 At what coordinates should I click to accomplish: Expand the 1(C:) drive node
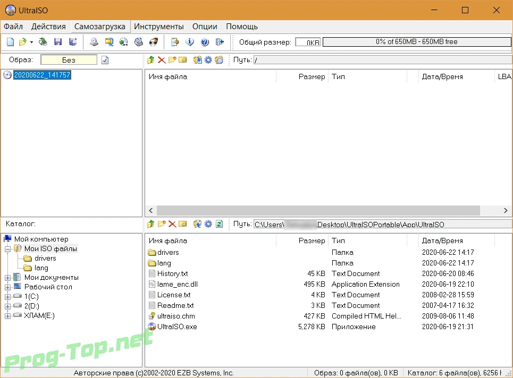8,297
